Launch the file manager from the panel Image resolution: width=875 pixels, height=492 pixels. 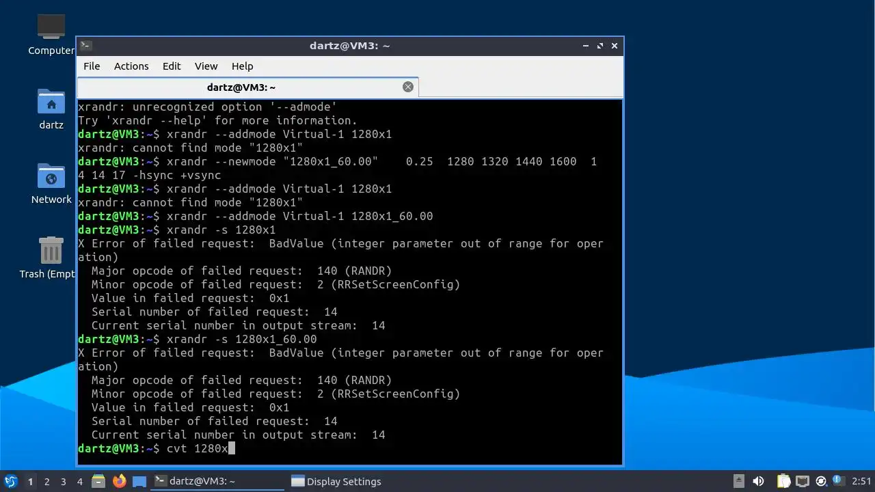tap(98, 481)
